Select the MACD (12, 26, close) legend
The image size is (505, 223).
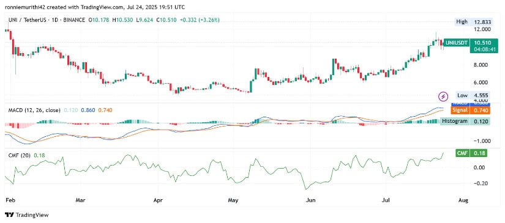(x=34, y=110)
